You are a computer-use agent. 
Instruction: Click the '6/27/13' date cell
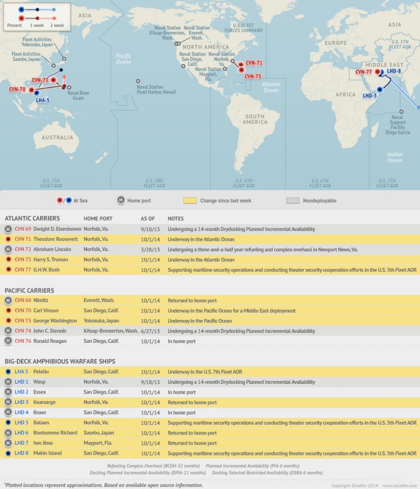pos(150,331)
